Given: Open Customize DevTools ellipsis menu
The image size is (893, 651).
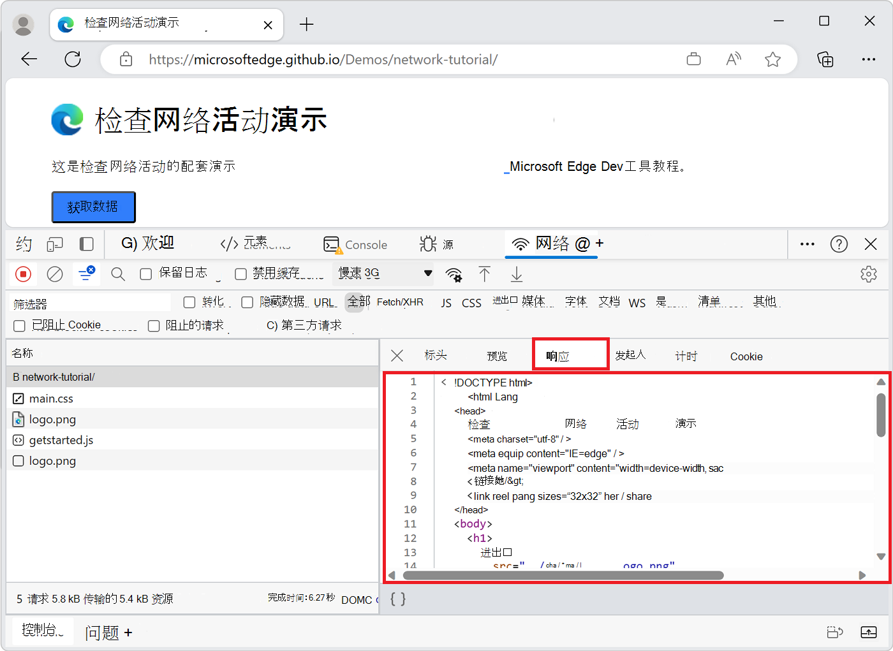Looking at the screenshot, I should click(808, 244).
